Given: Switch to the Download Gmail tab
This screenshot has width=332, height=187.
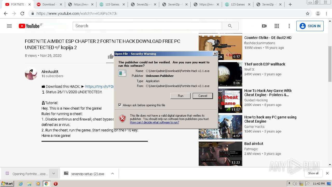Looking at the screenshot, I should [49, 4].
